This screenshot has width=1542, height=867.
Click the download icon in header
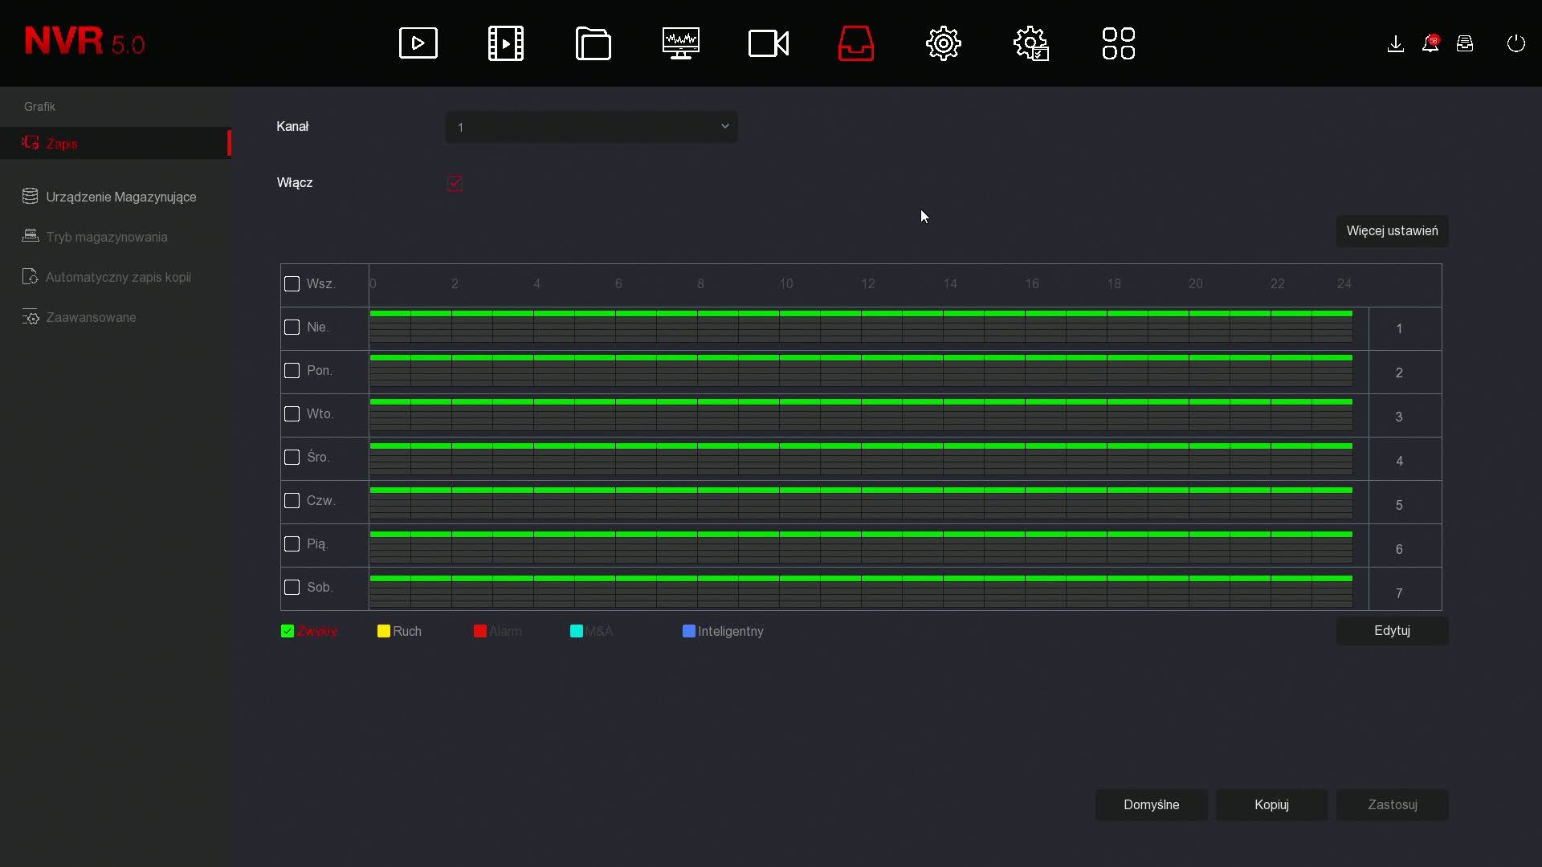(x=1396, y=43)
